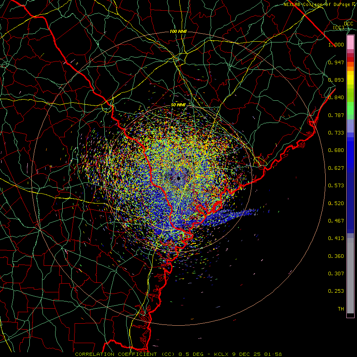The width and height of the screenshot is (357, 357).
Task: Click the 0.253 scale value
Action: click(x=336, y=291)
